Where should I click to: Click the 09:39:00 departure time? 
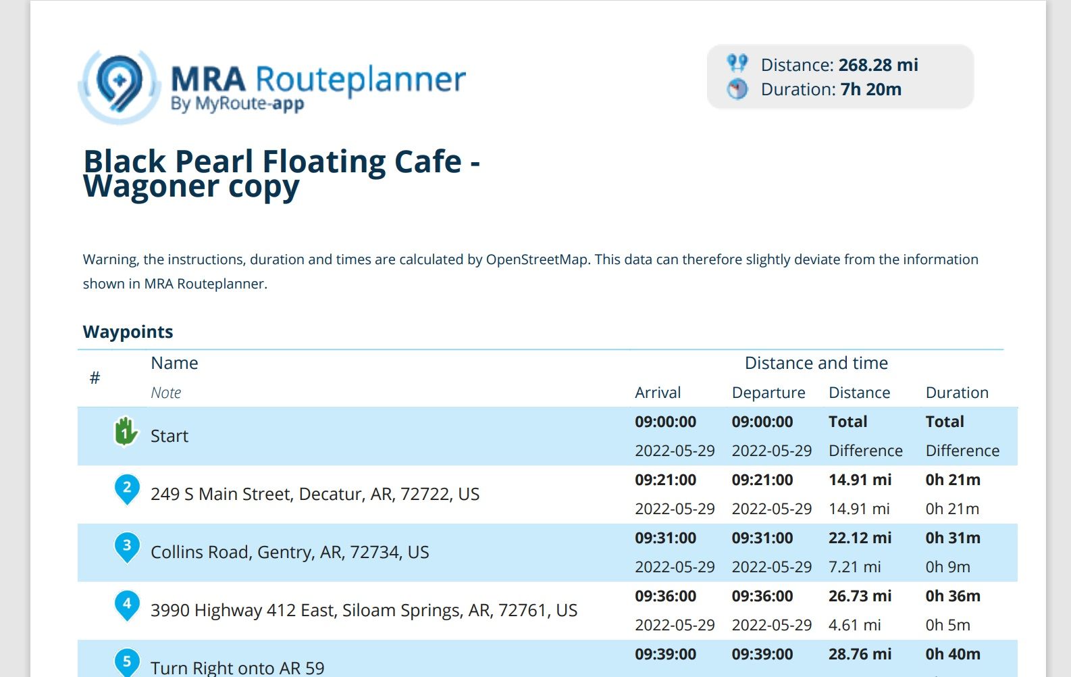click(762, 654)
